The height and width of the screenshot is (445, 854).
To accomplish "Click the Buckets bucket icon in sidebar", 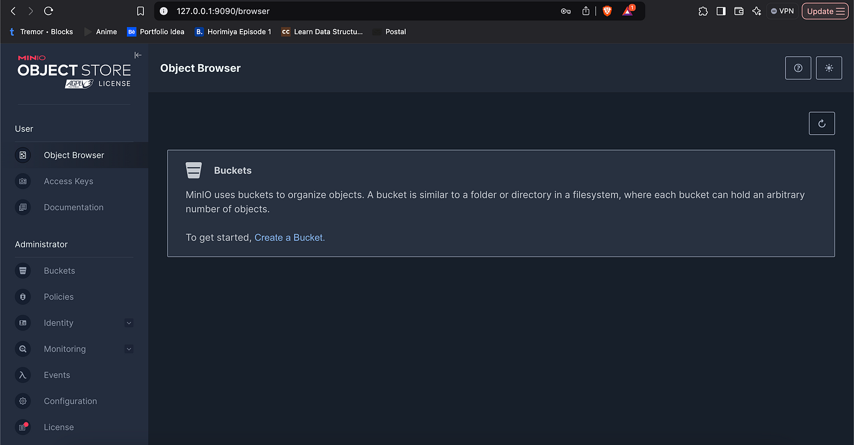I will [x=23, y=271].
